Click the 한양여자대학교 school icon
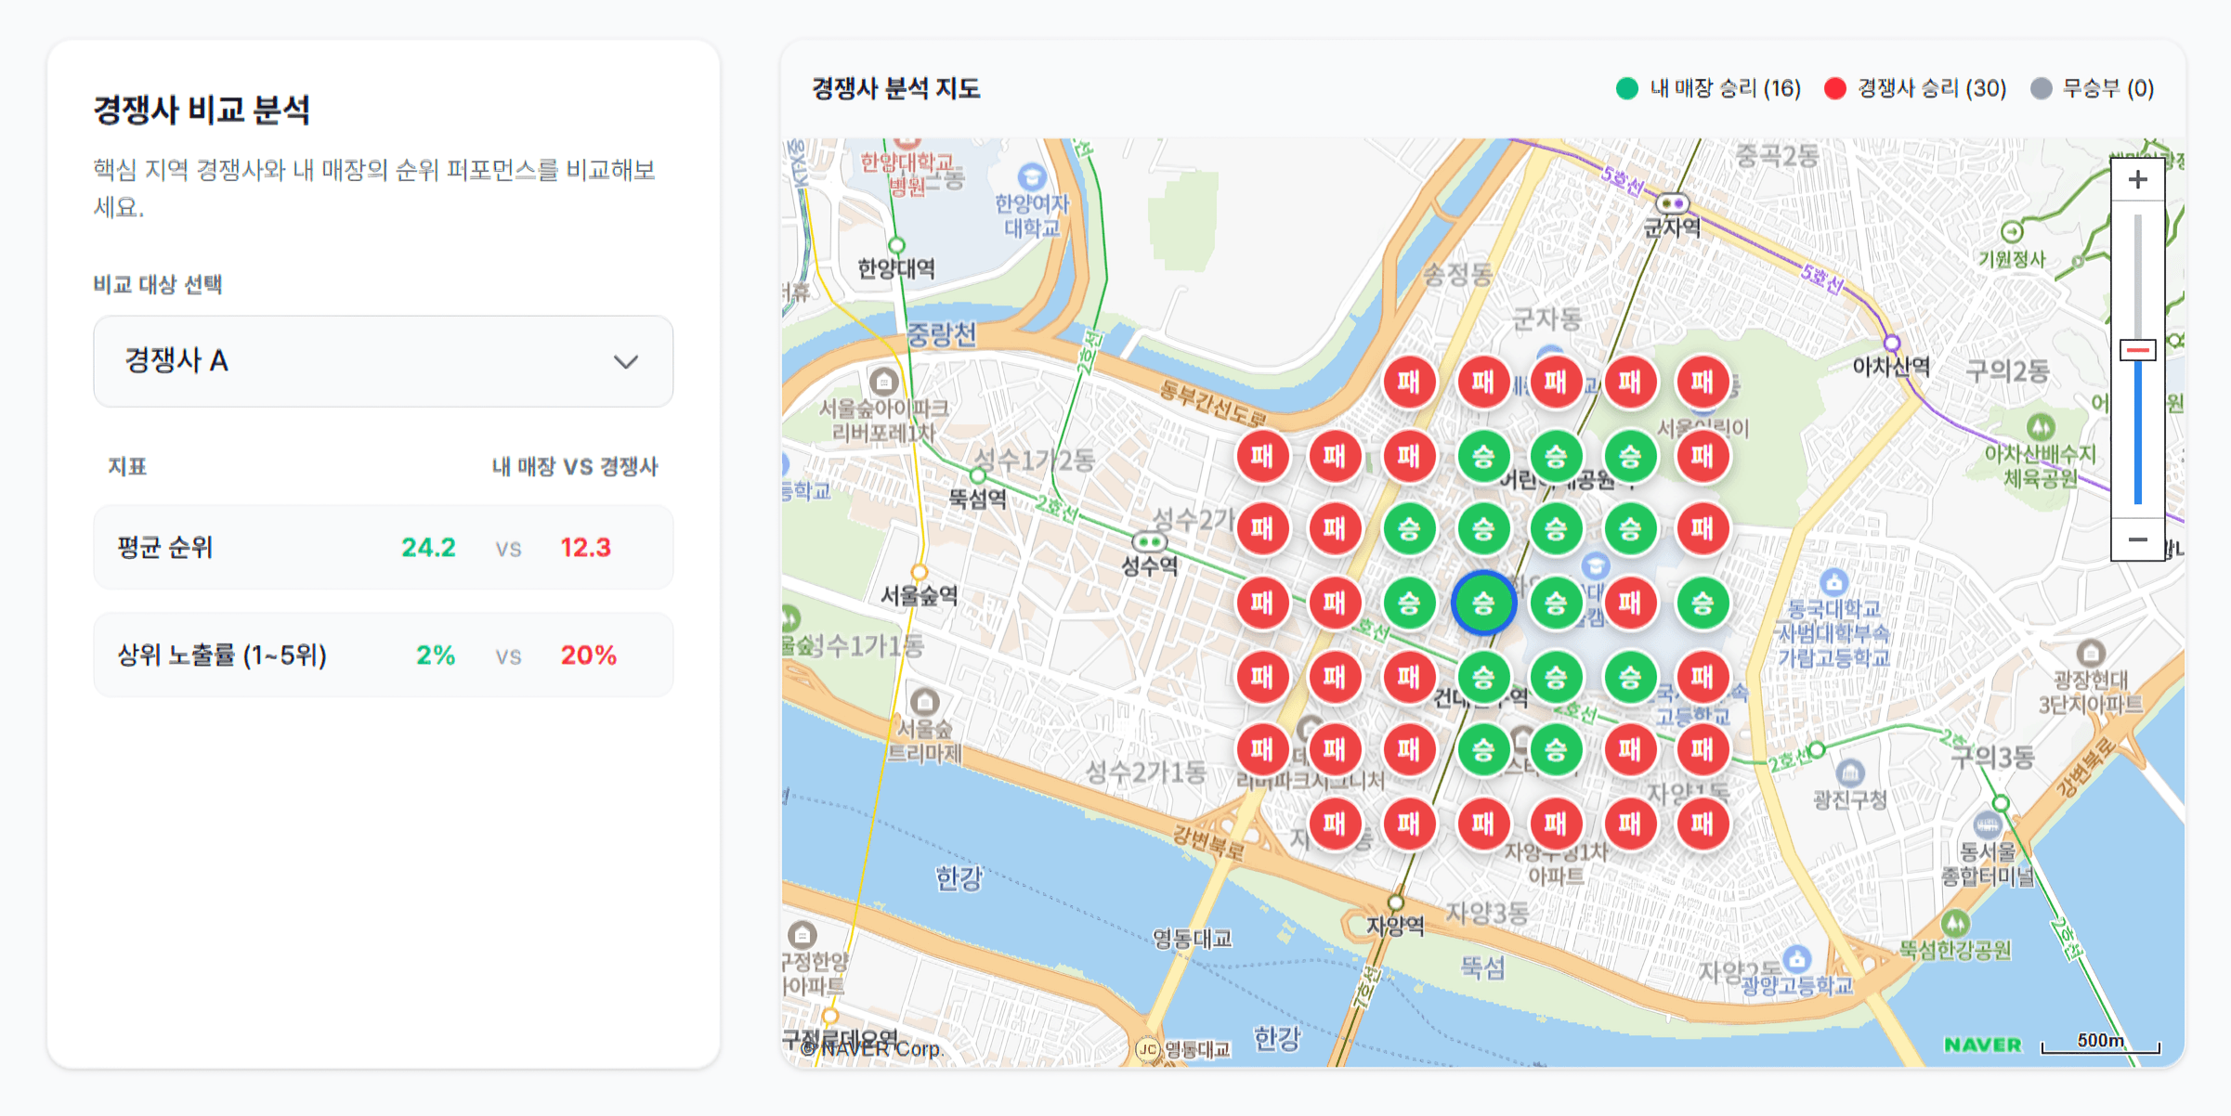 coord(1032,176)
